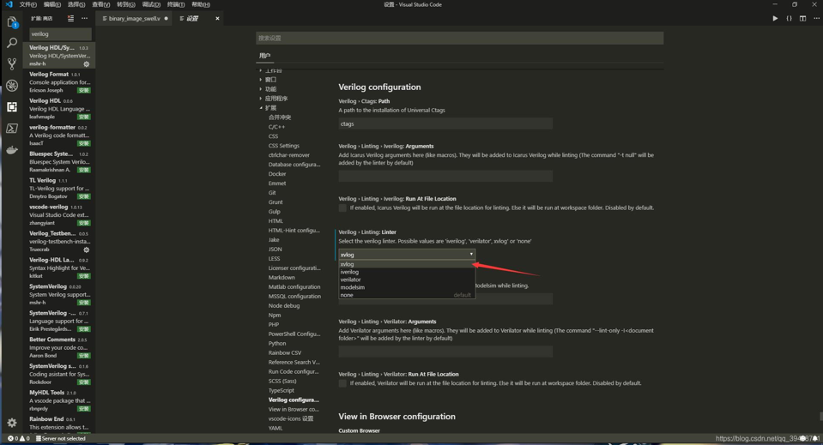Viewport: 823px width, 445px height.
Task: Choose modelsim from the linter list
Action: click(407, 287)
